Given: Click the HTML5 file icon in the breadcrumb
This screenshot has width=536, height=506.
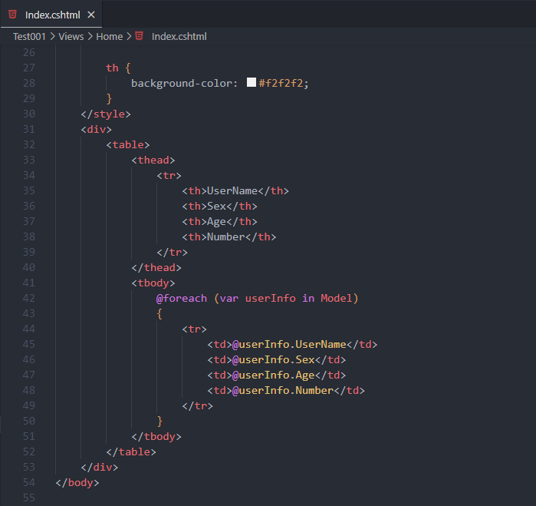Looking at the screenshot, I should click(x=140, y=36).
